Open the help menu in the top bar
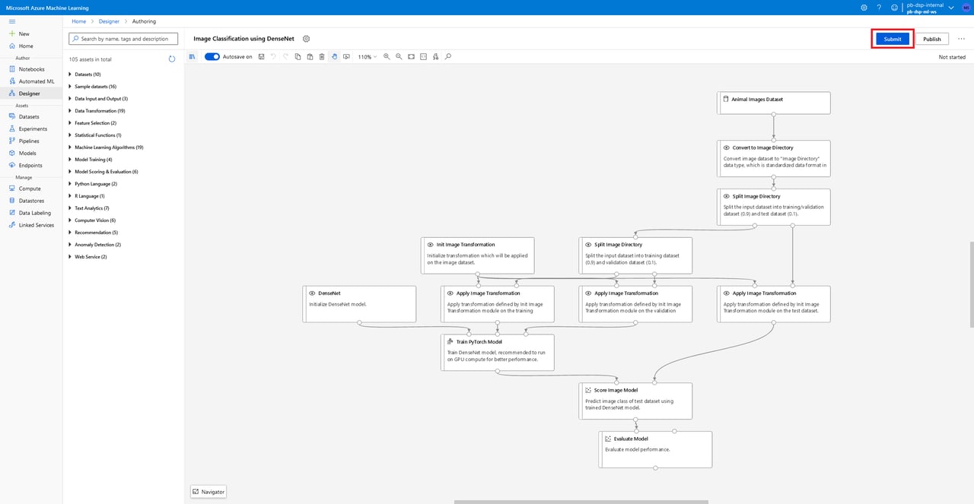Viewport: 974px width, 504px height. click(x=880, y=7)
